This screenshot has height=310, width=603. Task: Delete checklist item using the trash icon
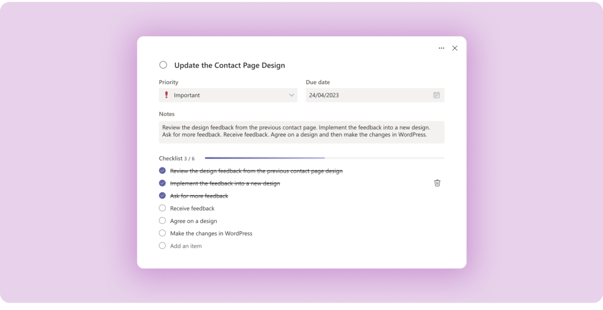point(437,183)
